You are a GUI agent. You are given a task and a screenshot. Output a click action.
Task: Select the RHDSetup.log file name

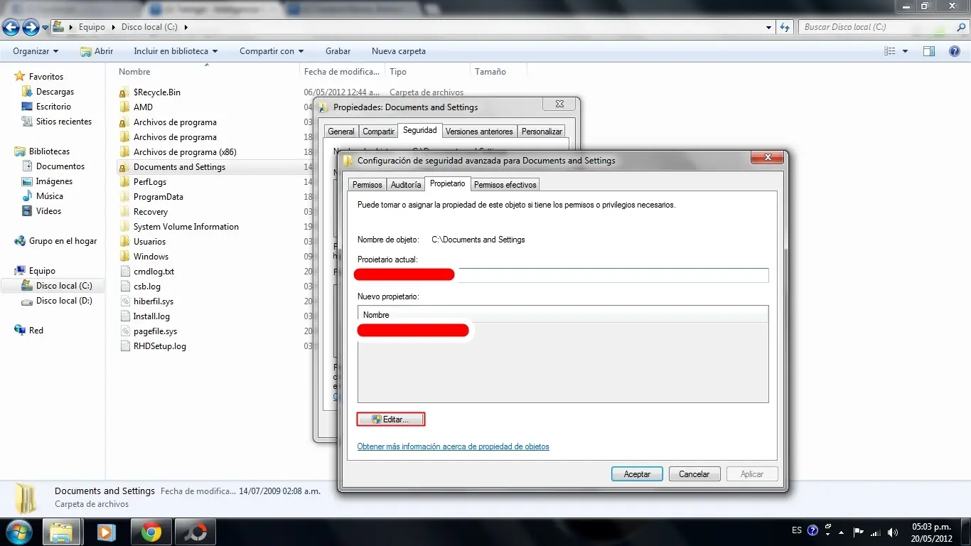point(160,346)
